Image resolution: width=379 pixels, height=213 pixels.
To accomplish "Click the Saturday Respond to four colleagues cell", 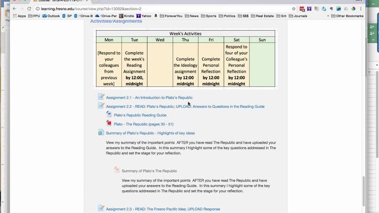I will [237, 65].
